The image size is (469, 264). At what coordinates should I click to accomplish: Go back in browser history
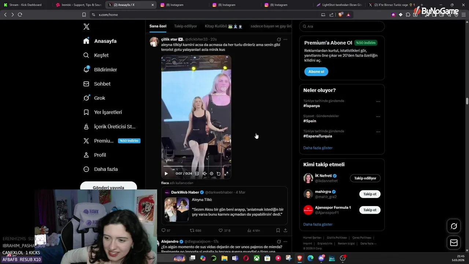(5, 15)
